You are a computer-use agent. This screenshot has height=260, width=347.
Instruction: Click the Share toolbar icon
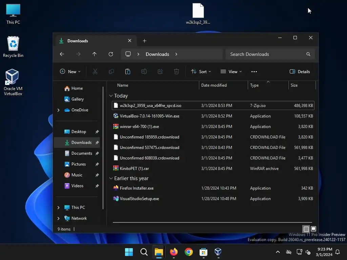click(x=160, y=71)
